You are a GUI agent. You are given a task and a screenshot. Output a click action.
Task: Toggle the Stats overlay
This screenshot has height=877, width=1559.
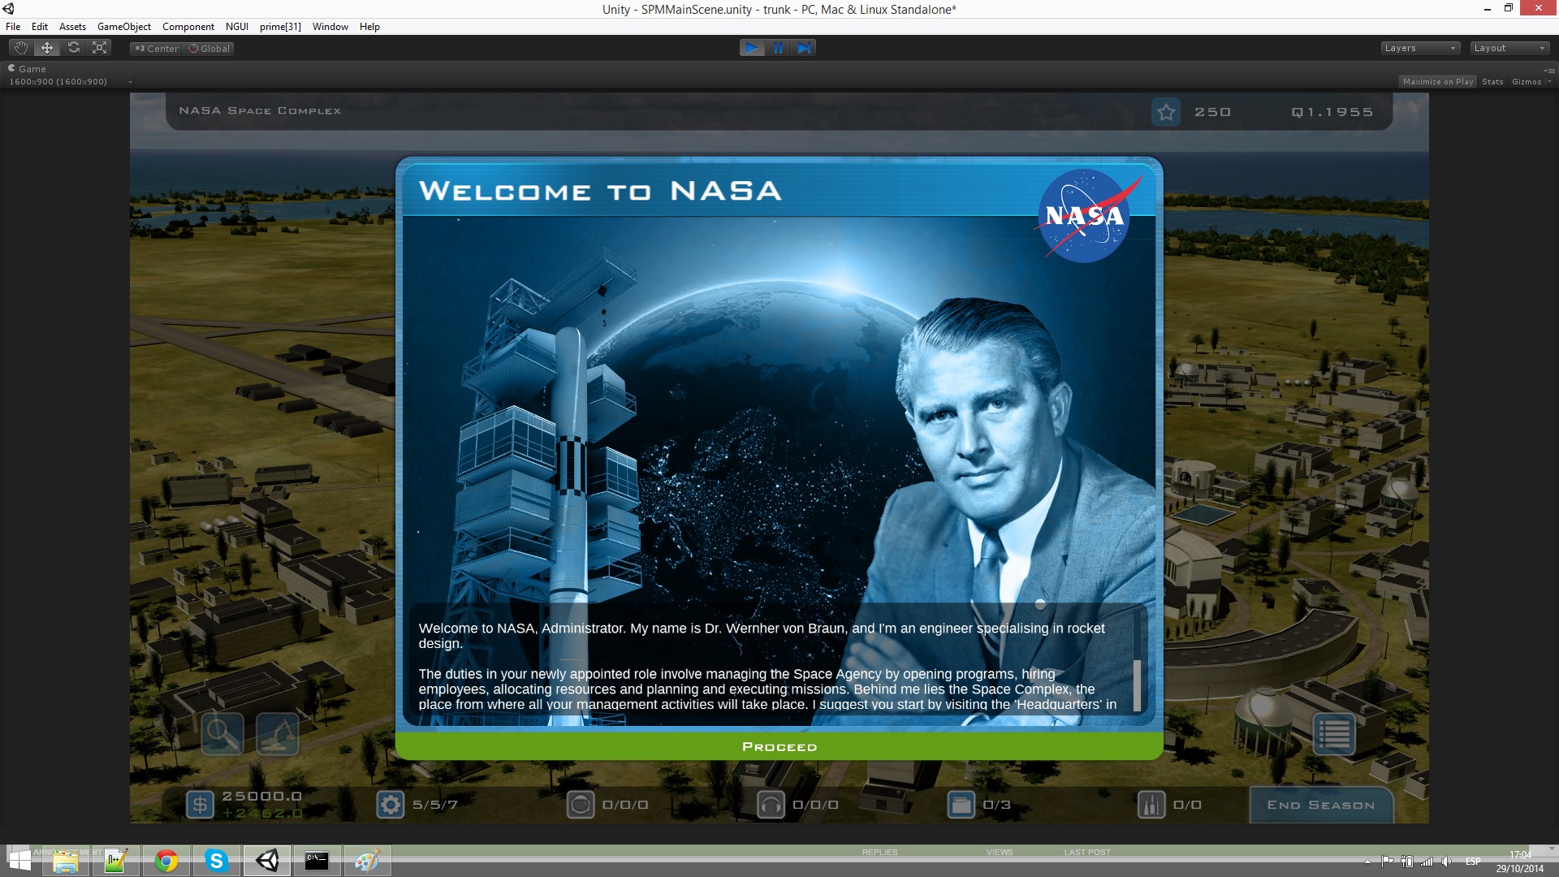[1492, 81]
